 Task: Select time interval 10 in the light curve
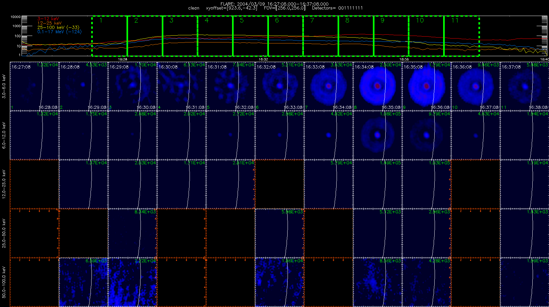click(x=426, y=36)
